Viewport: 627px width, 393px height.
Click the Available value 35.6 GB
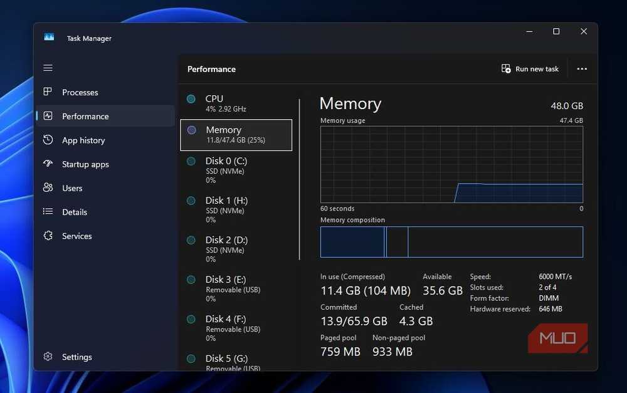pos(443,291)
